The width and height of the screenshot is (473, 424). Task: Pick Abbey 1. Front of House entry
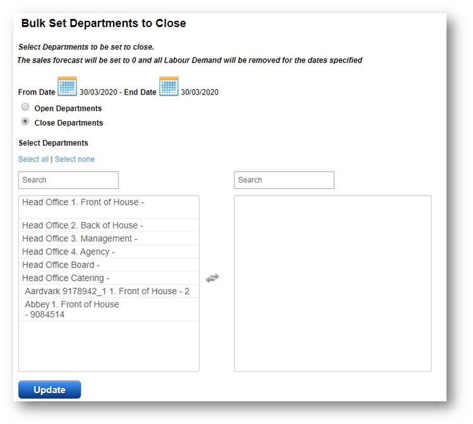coord(71,309)
